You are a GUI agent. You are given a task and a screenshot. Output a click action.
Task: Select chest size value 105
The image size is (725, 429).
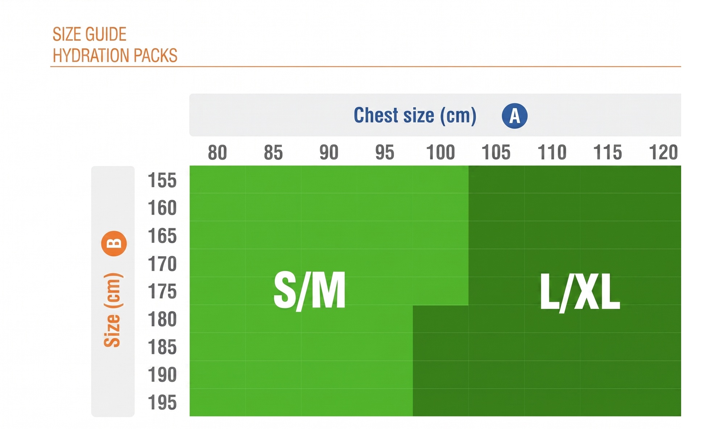point(496,153)
